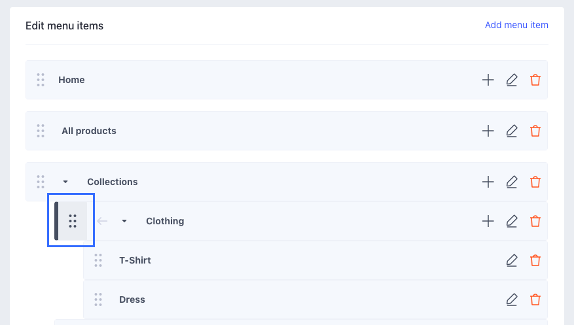
Task: Click the All products menu item label
Action: tap(89, 131)
